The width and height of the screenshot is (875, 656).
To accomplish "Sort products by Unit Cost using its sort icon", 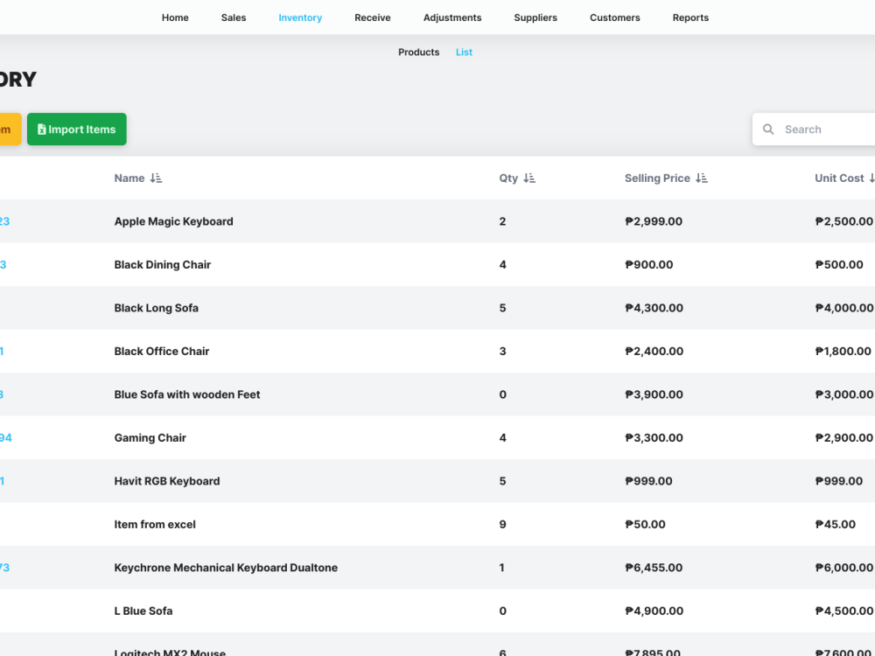I will click(870, 178).
